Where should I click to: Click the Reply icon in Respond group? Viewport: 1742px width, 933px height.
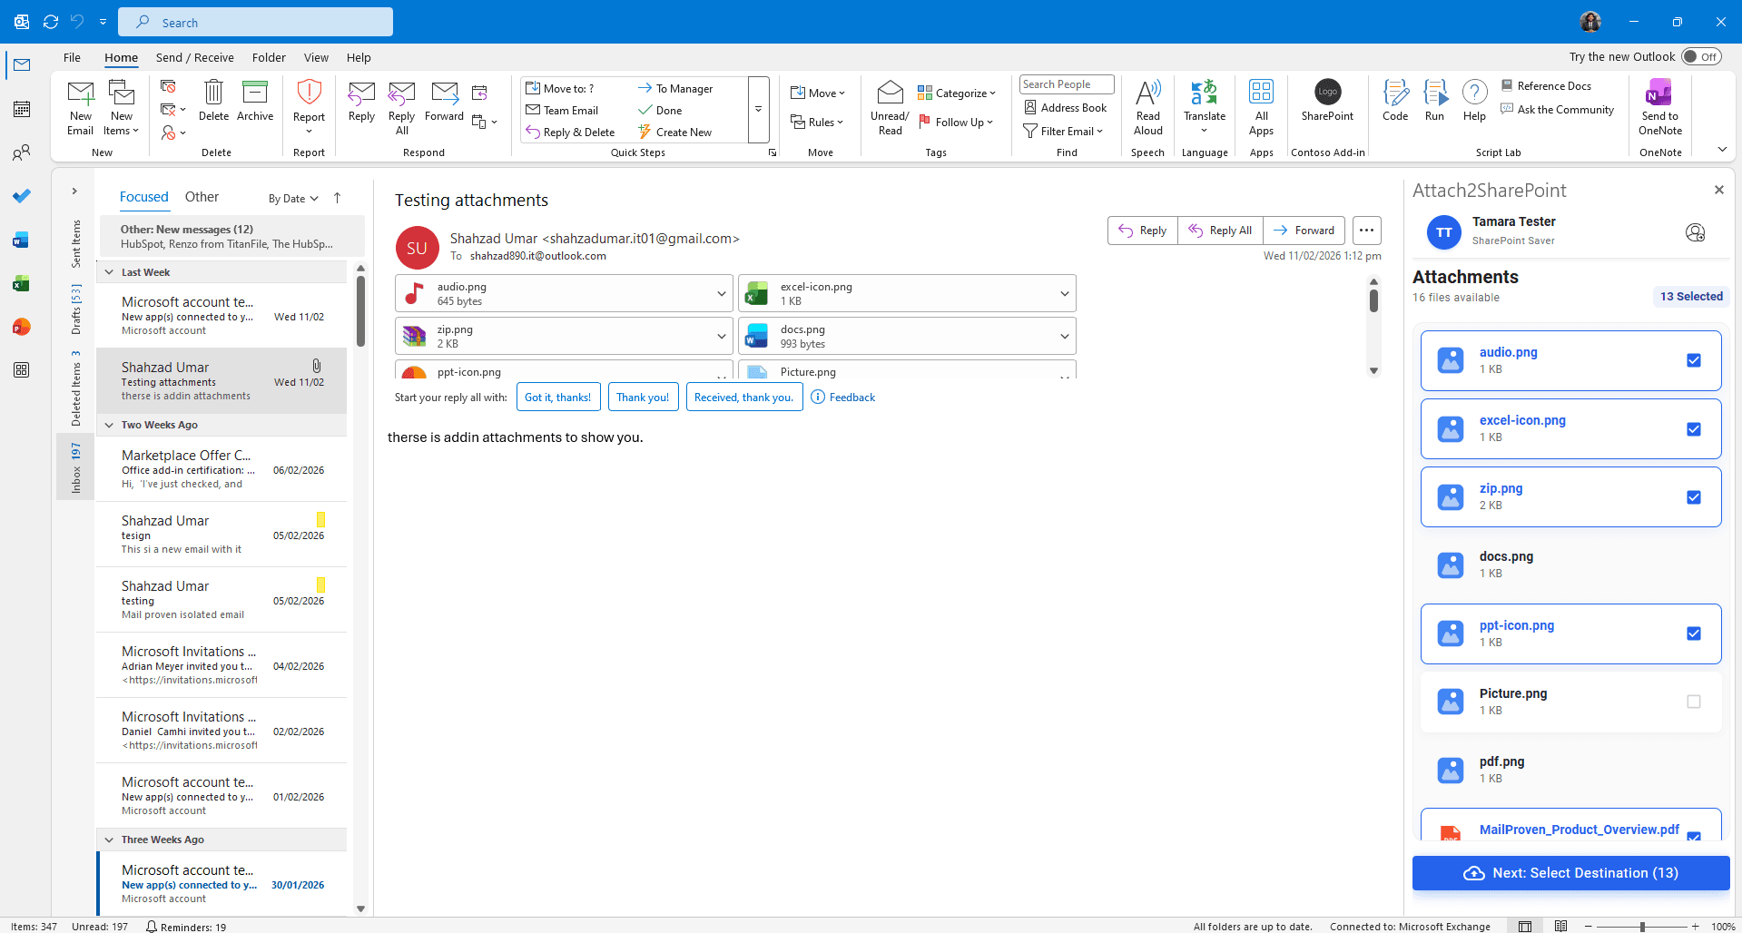click(x=361, y=93)
